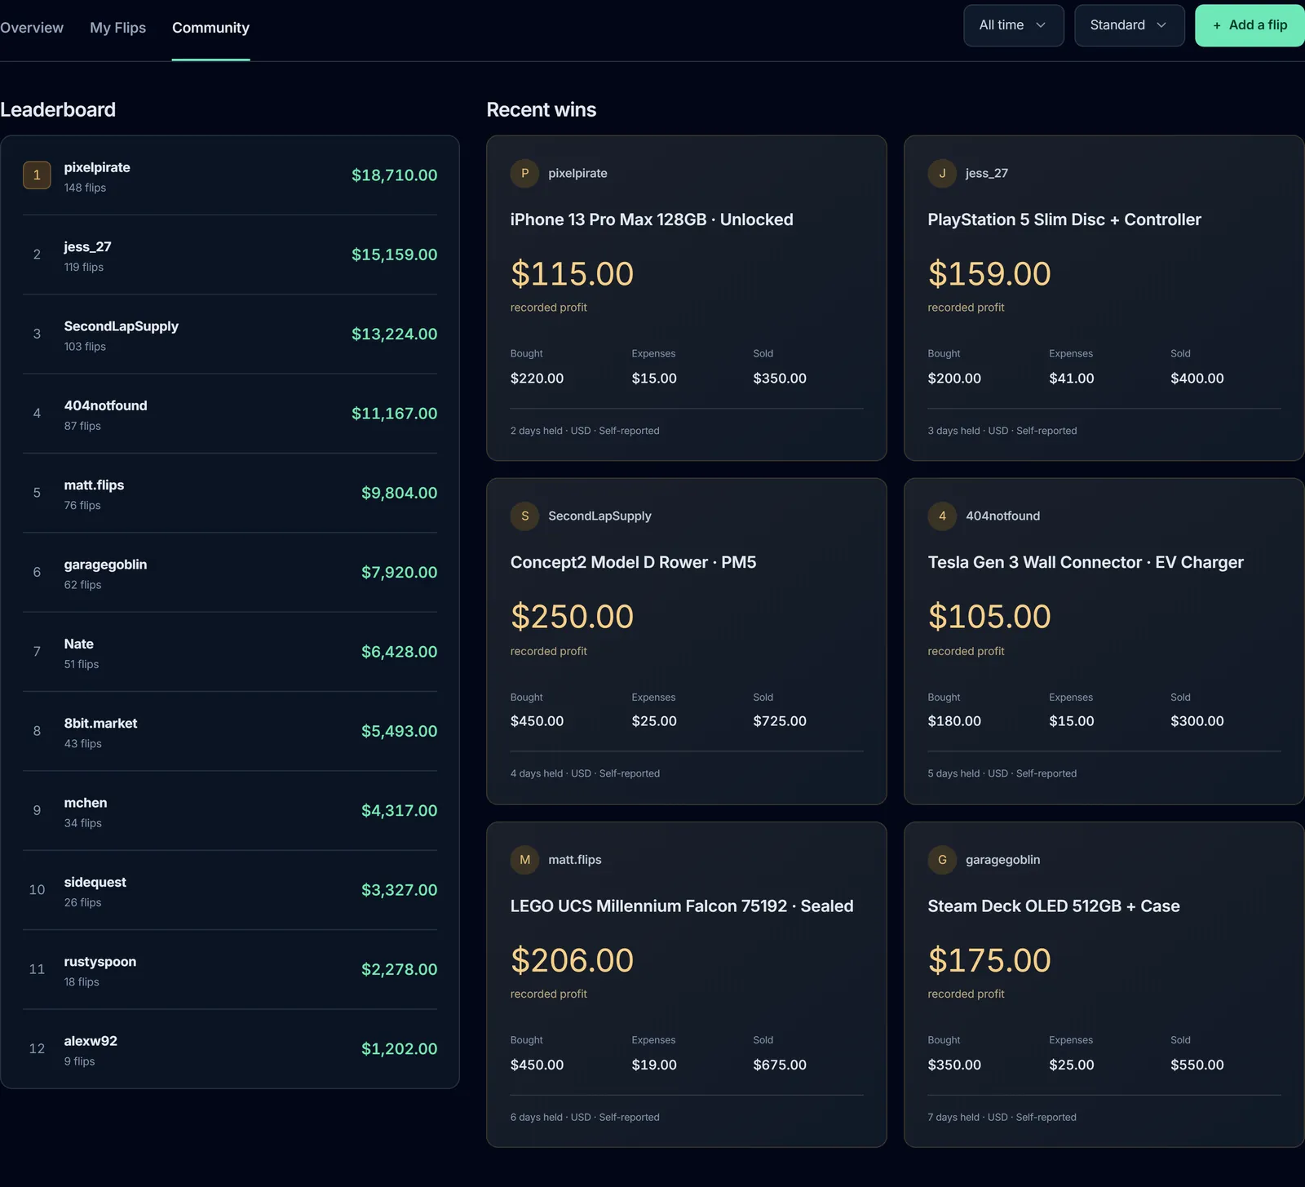Click the '7 days held' footer text

[x=953, y=1117]
